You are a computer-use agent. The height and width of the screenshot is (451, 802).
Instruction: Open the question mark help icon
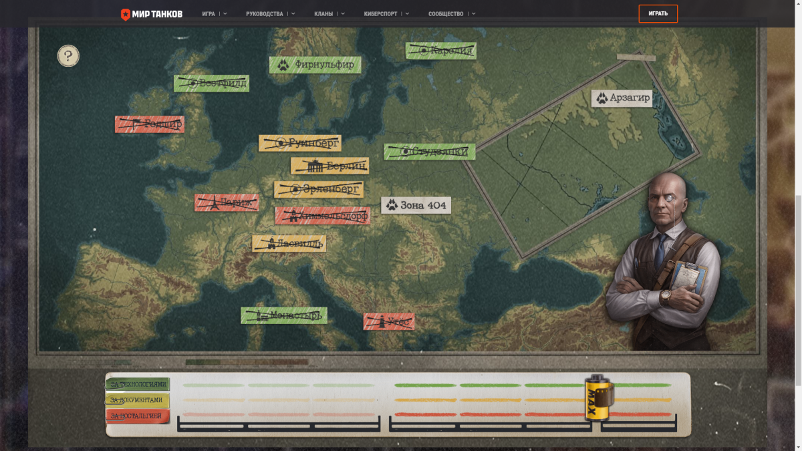pyautogui.click(x=68, y=56)
